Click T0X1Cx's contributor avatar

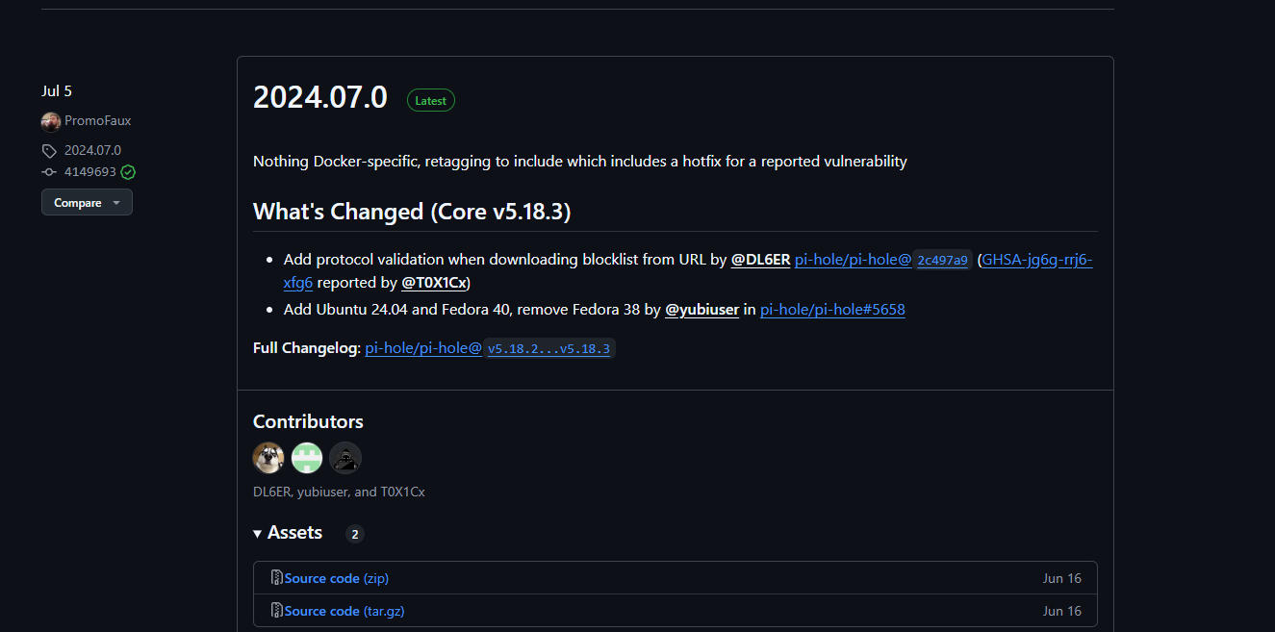345,457
